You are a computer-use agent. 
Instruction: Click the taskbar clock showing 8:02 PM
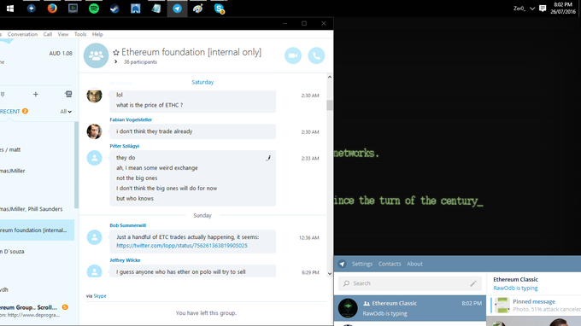click(x=563, y=9)
